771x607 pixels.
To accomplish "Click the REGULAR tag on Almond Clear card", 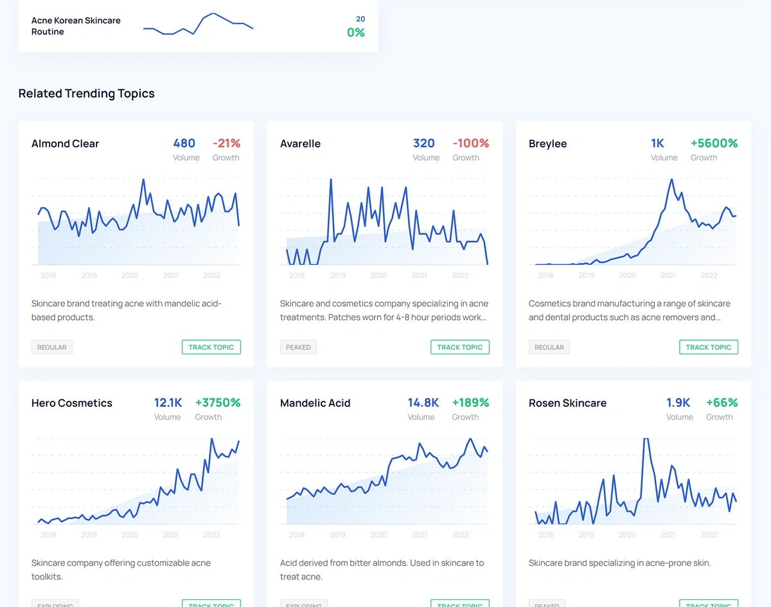I will [x=52, y=347].
